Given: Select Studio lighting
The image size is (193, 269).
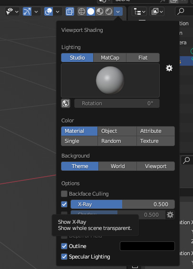Looking at the screenshot, I should [77, 58].
